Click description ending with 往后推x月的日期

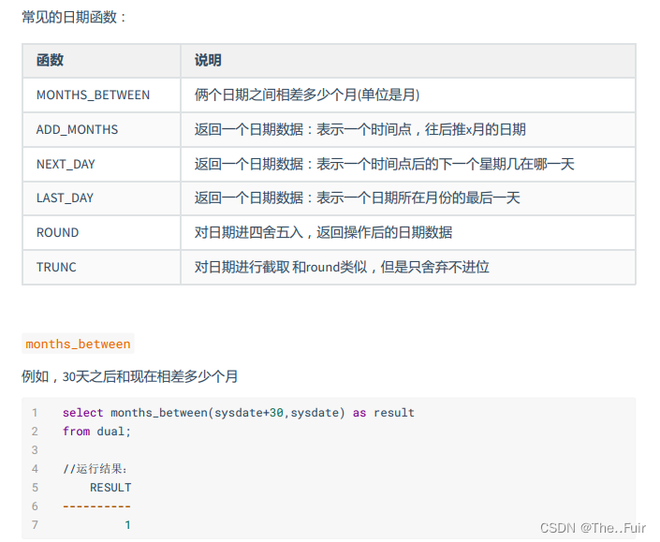coord(359,129)
